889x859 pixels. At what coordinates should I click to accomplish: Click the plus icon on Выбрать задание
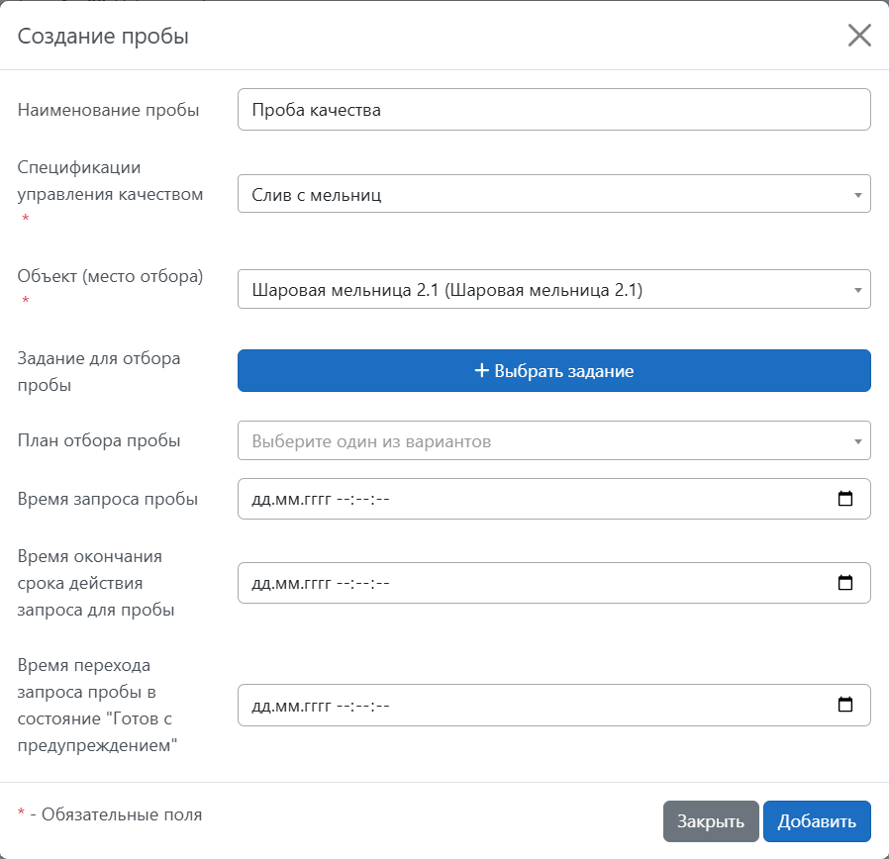pyautogui.click(x=482, y=371)
